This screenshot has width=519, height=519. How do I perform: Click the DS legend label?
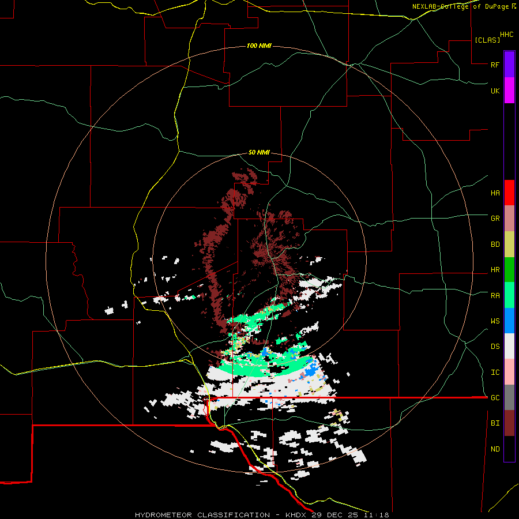point(495,347)
